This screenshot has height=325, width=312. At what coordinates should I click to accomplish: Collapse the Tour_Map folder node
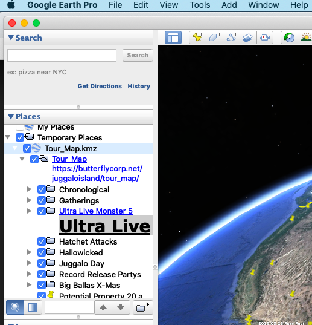pos(22,159)
